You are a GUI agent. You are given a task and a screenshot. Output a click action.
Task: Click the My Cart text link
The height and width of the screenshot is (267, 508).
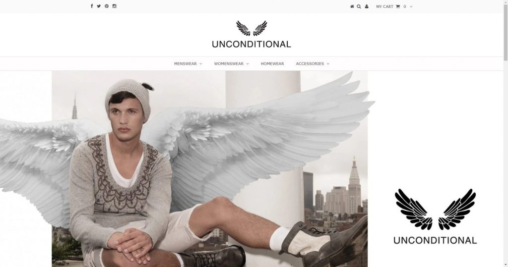[x=384, y=6]
